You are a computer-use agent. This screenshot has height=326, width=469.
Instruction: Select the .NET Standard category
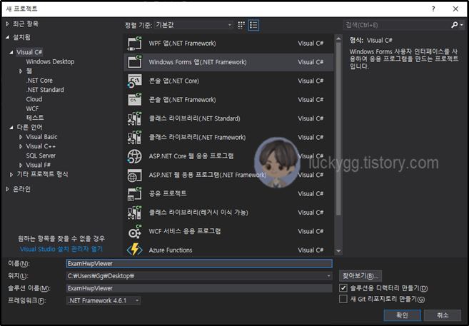pyautogui.click(x=45, y=90)
